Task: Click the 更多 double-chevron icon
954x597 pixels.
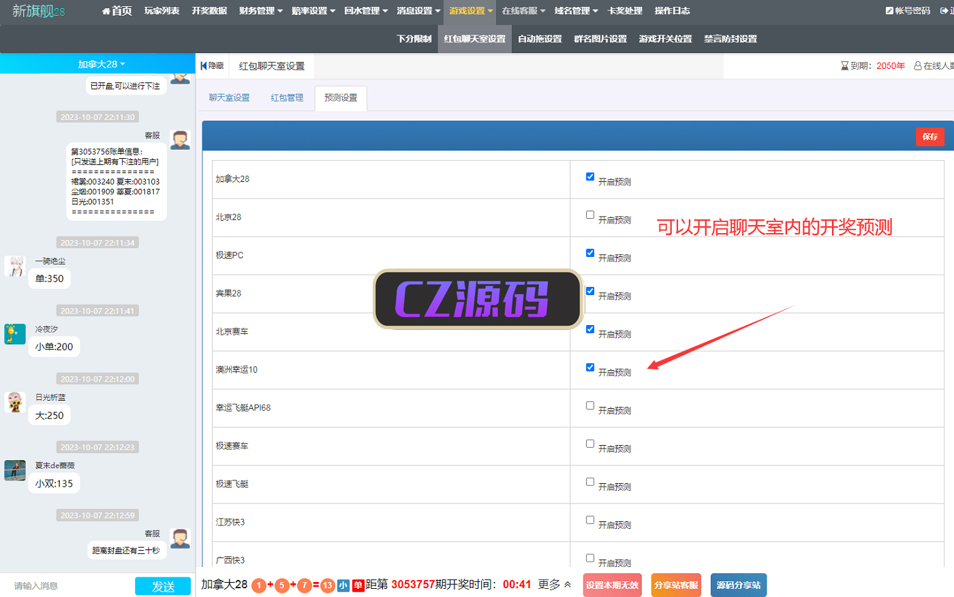Action: 568,585
